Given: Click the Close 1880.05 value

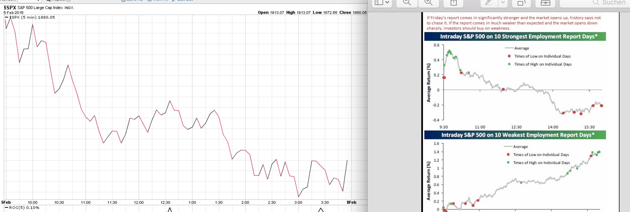Looking at the screenshot, I should 353,12.
